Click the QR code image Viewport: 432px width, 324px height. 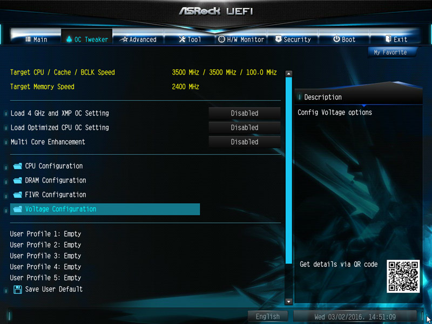pos(403,276)
